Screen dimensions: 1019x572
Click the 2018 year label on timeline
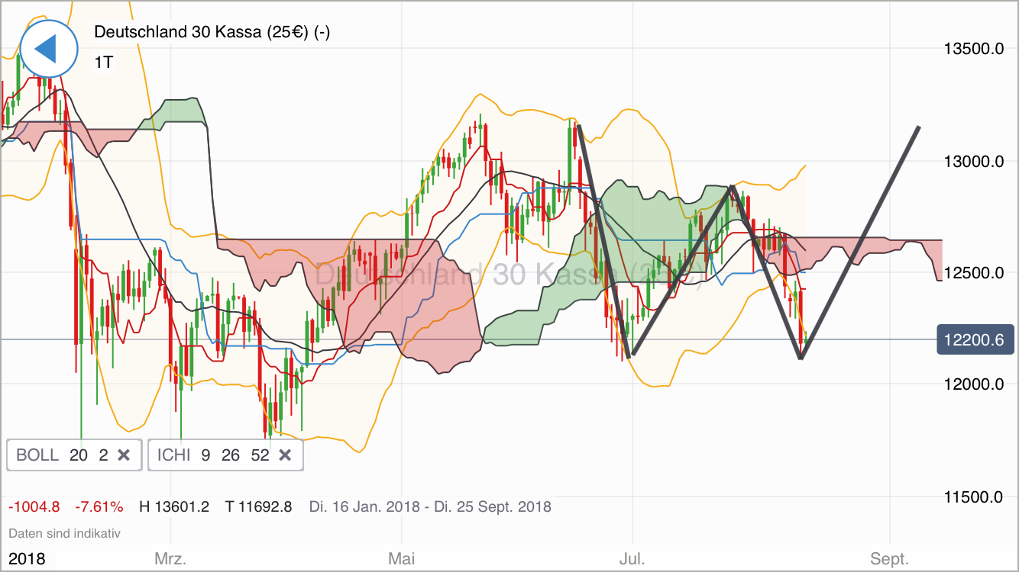pyautogui.click(x=28, y=558)
